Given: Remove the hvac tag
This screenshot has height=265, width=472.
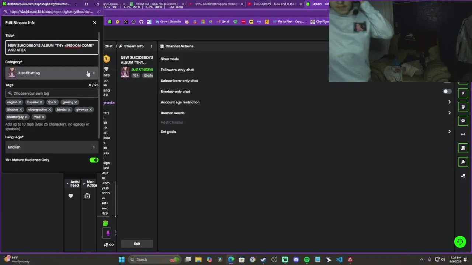Looking at the screenshot, I should coord(43,117).
